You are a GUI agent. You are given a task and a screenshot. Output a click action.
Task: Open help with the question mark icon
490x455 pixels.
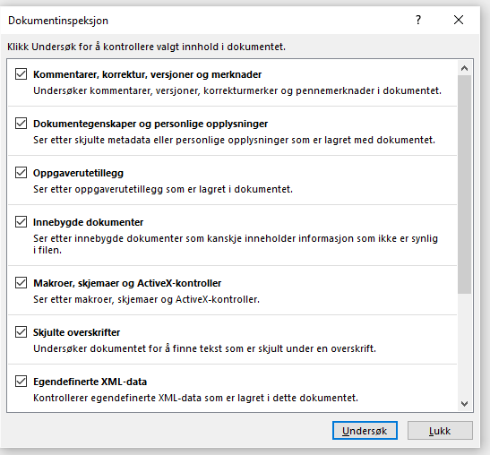pyautogui.click(x=418, y=20)
